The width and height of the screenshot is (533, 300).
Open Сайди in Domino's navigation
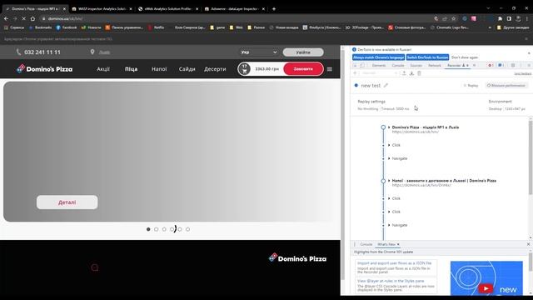[x=187, y=69]
